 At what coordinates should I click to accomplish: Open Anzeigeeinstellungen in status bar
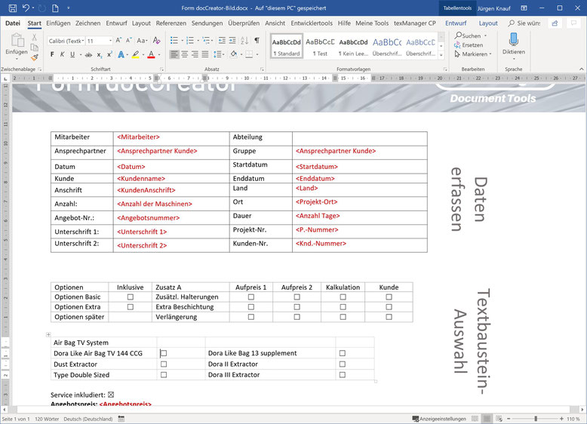(439, 419)
